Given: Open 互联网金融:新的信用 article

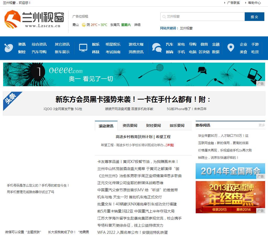Looking at the screenshot, I should coord(223,143).
